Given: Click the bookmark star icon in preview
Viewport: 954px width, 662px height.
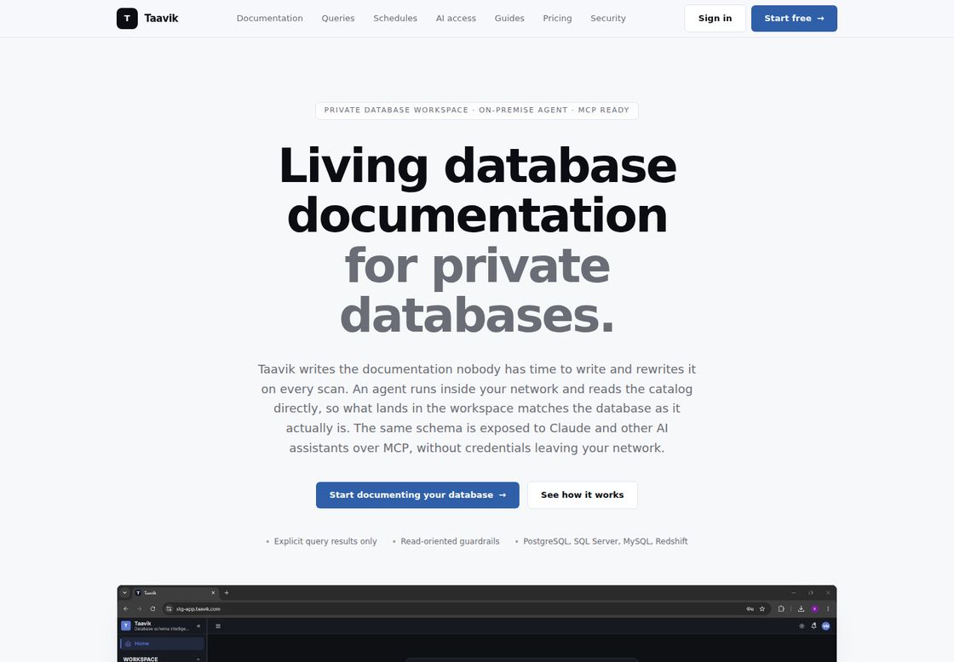Looking at the screenshot, I should click(x=761, y=608).
